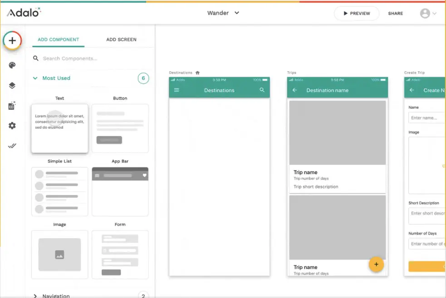Select the App Bar component thumbnail
The image size is (446, 298).
[120, 191]
